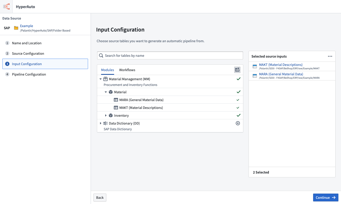Click the Data Dictionary module icon
The width and height of the screenshot is (341, 204).
pyautogui.click(x=106, y=123)
